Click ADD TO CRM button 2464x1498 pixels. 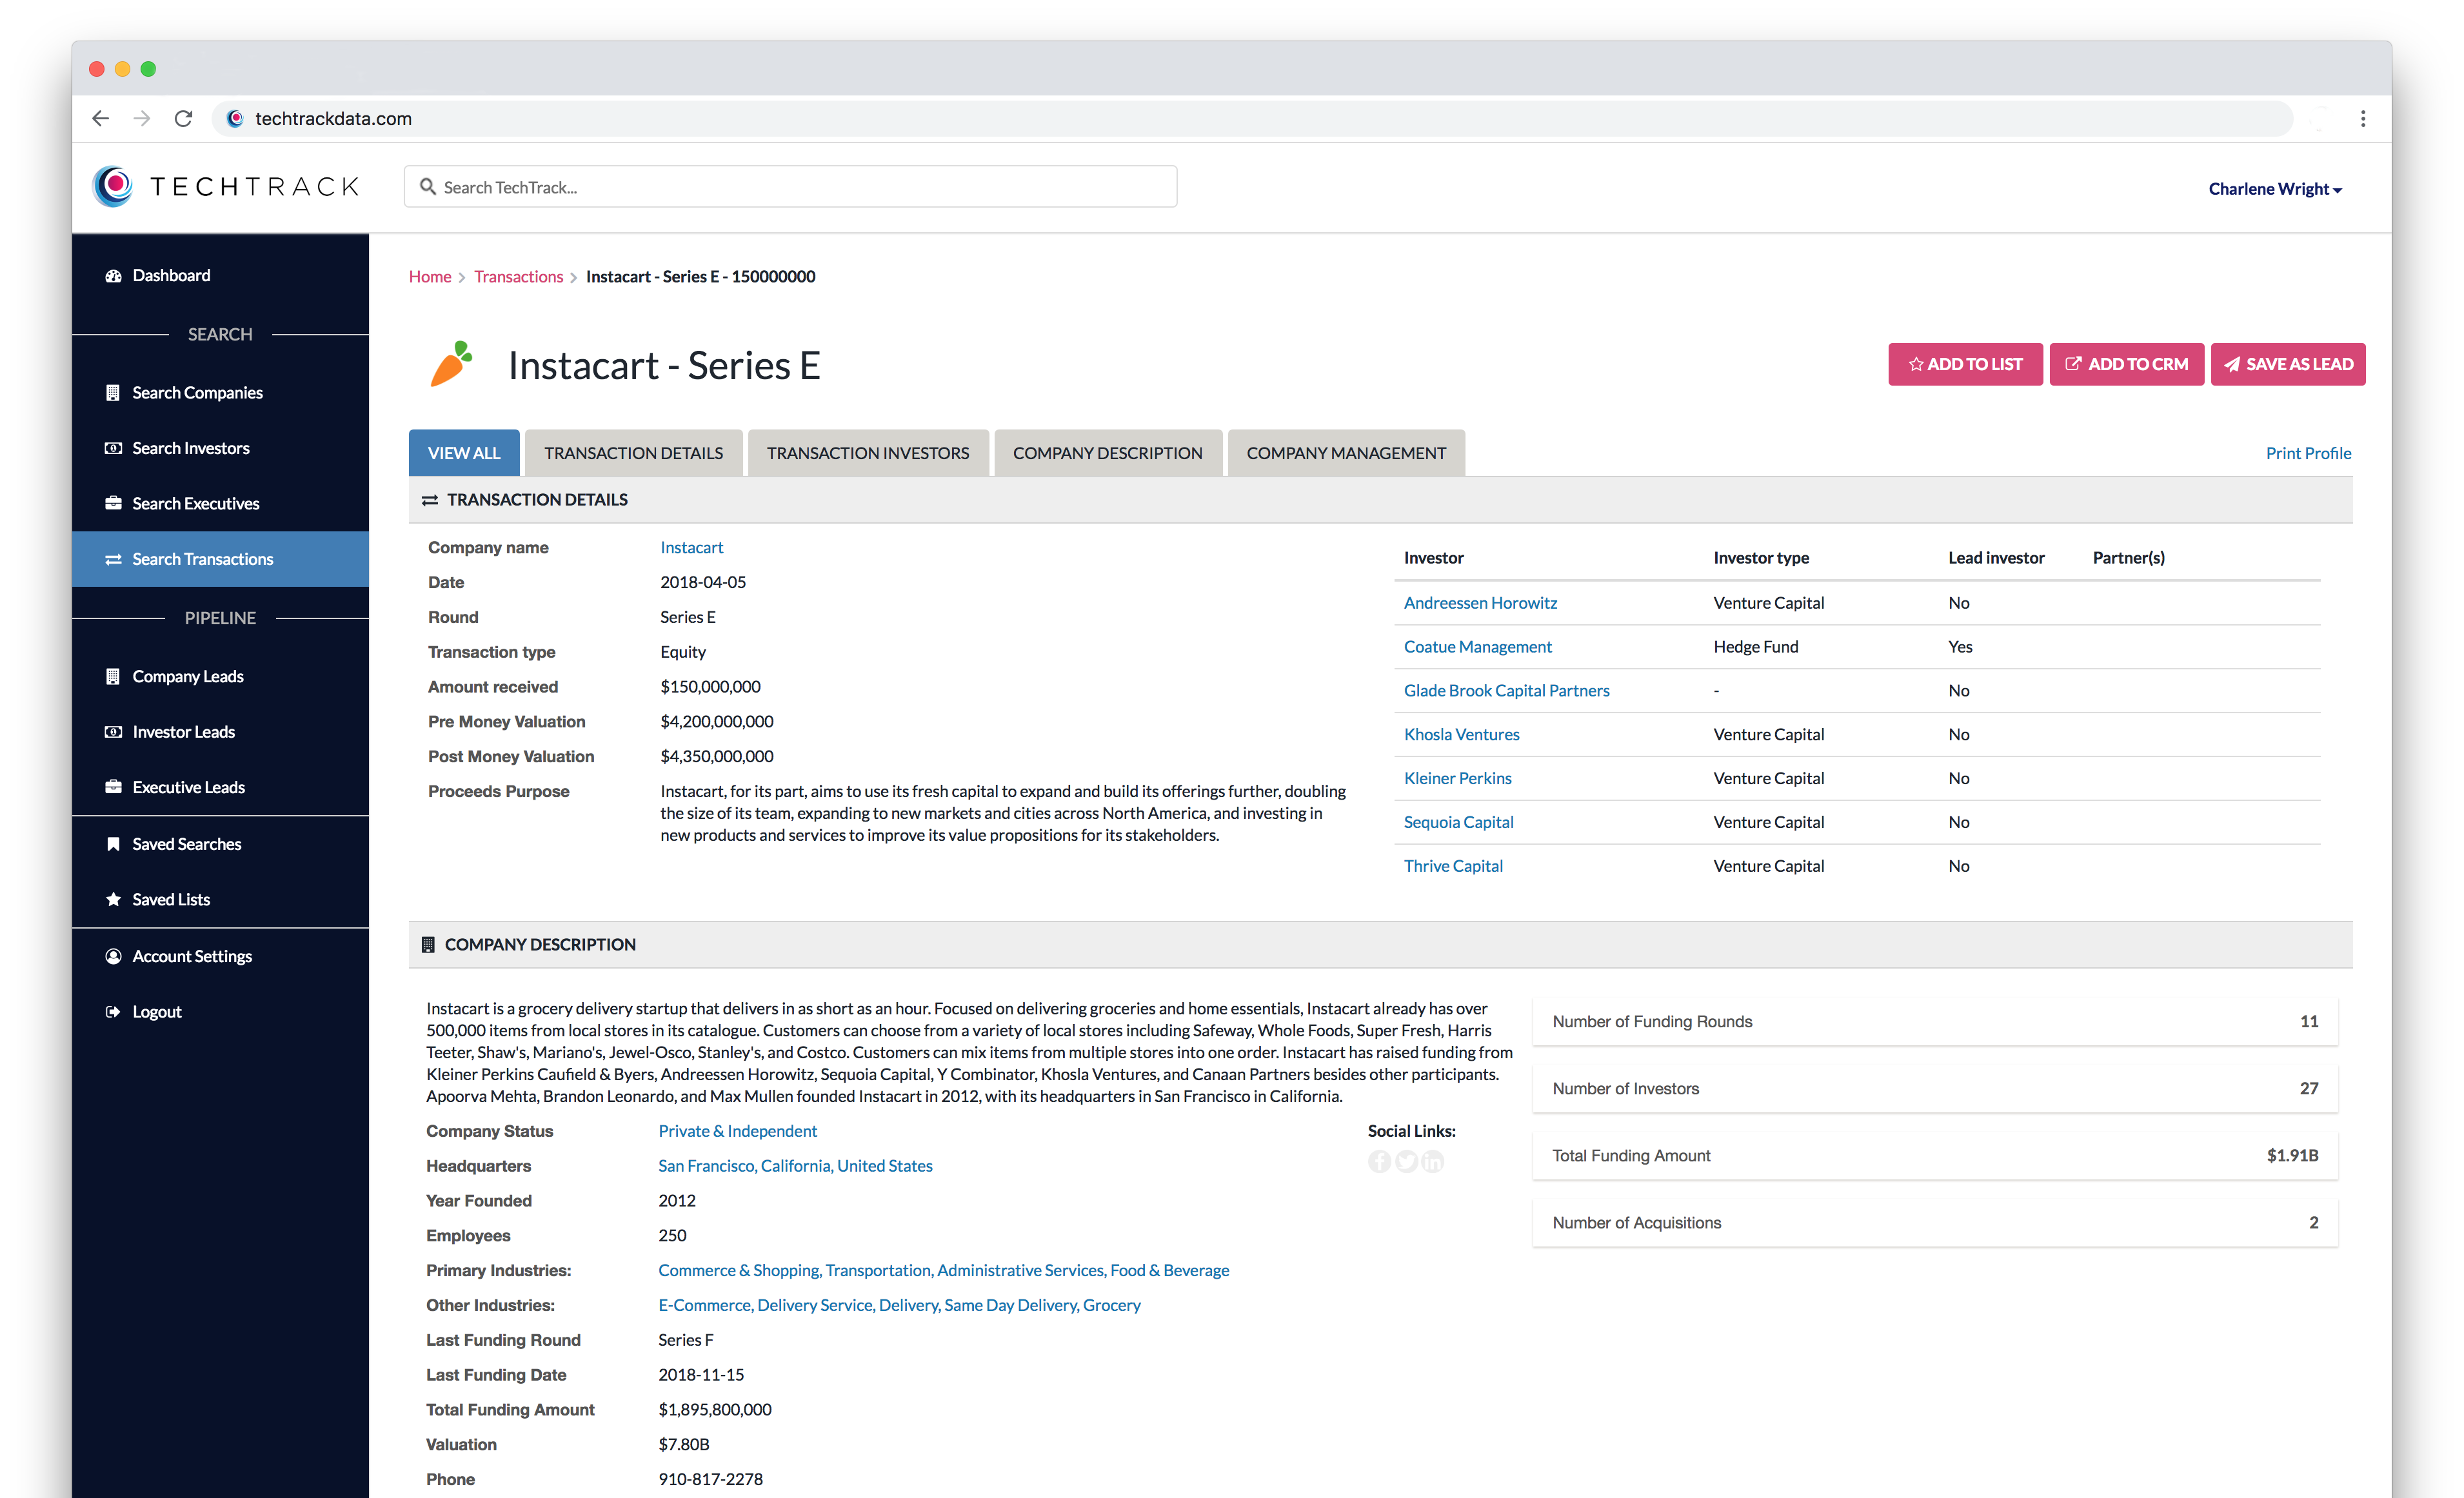(x=2126, y=364)
